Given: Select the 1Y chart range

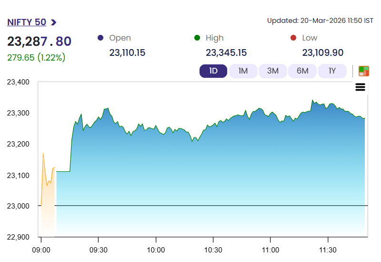Looking at the screenshot, I should [x=332, y=71].
